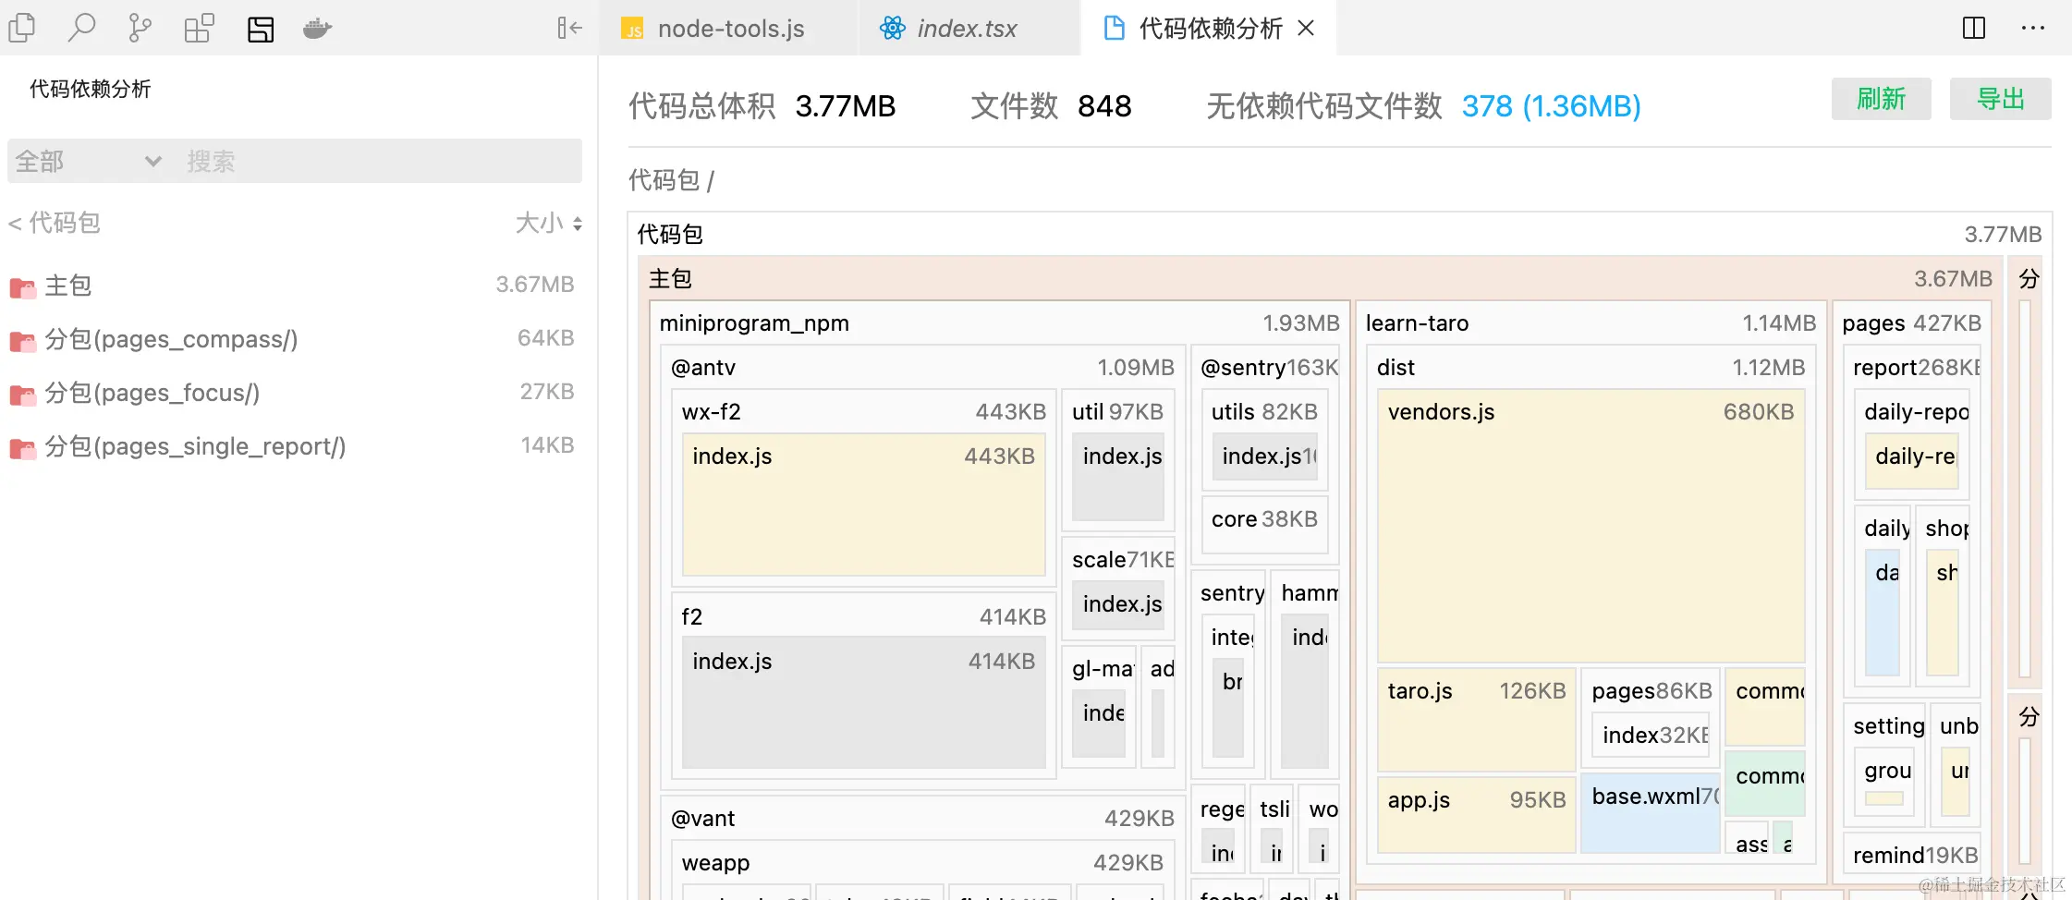
Task: Open 分包(pages_focus/) row
Action: tap(295, 392)
